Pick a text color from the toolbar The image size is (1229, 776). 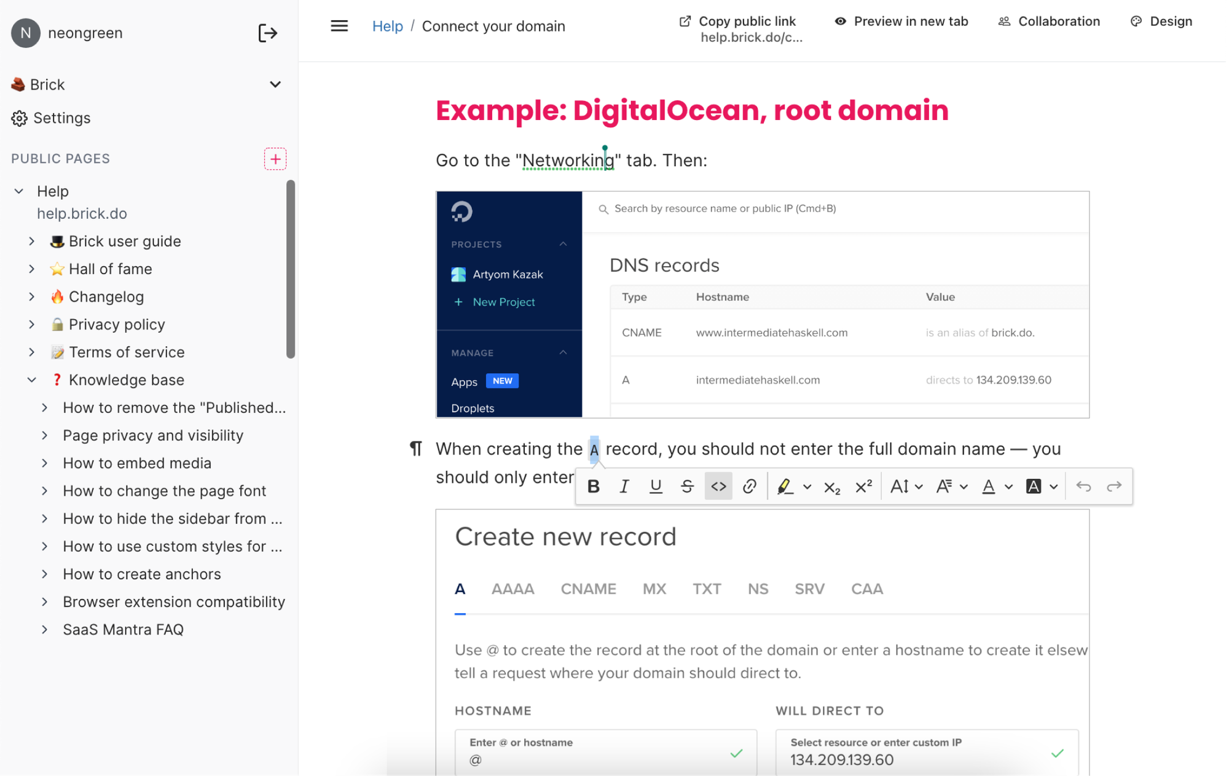coord(989,486)
